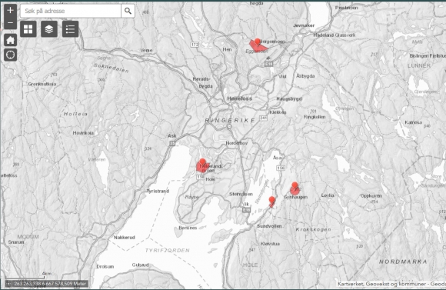Select the red pin near Sundvollen
This screenshot has width=446, height=290.
272,200
